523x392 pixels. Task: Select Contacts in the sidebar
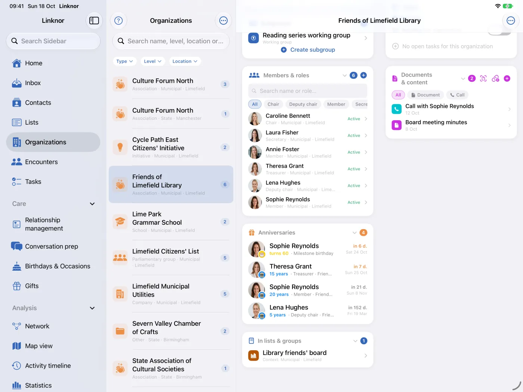click(53, 103)
